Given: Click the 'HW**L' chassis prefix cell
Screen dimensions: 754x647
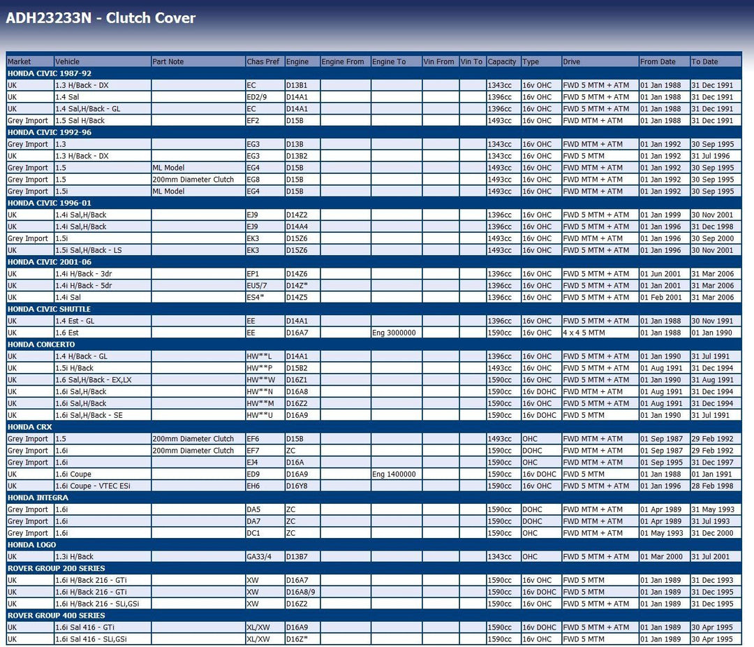Looking at the screenshot, I should (265, 357).
